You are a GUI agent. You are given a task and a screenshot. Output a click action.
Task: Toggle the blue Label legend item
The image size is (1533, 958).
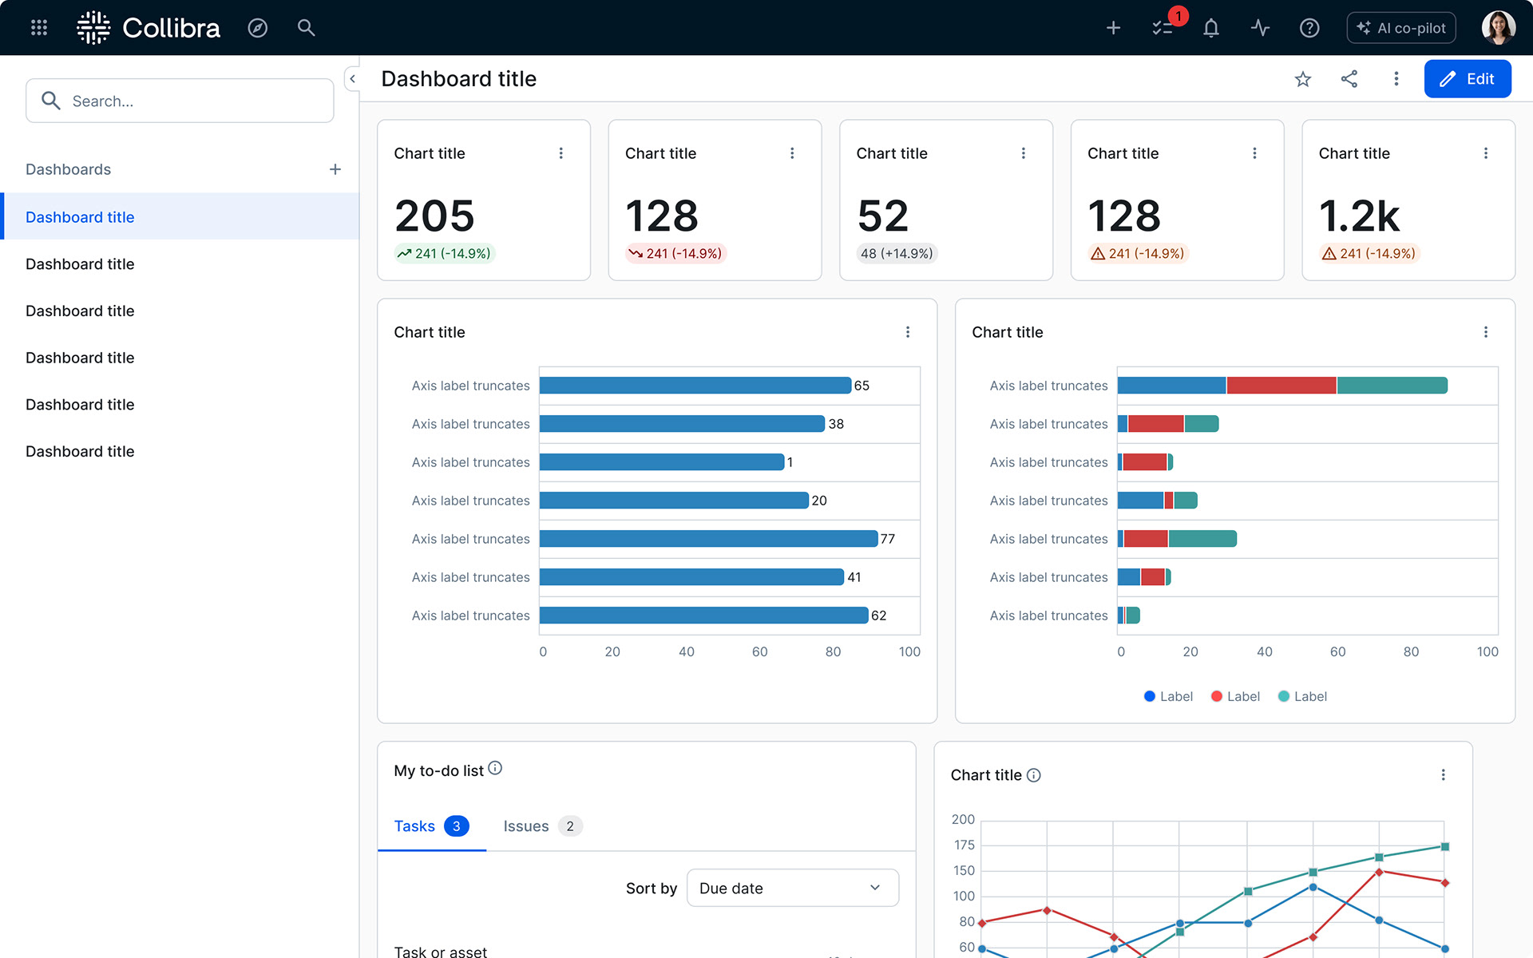[1168, 696]
